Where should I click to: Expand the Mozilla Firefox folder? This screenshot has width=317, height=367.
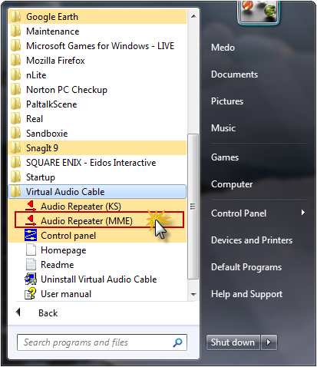(x=97, y=61)
